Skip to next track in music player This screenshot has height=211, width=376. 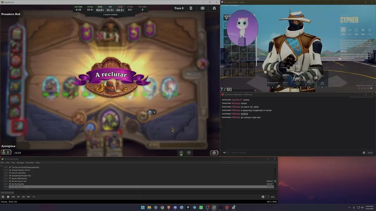click(x=28, y=197)
